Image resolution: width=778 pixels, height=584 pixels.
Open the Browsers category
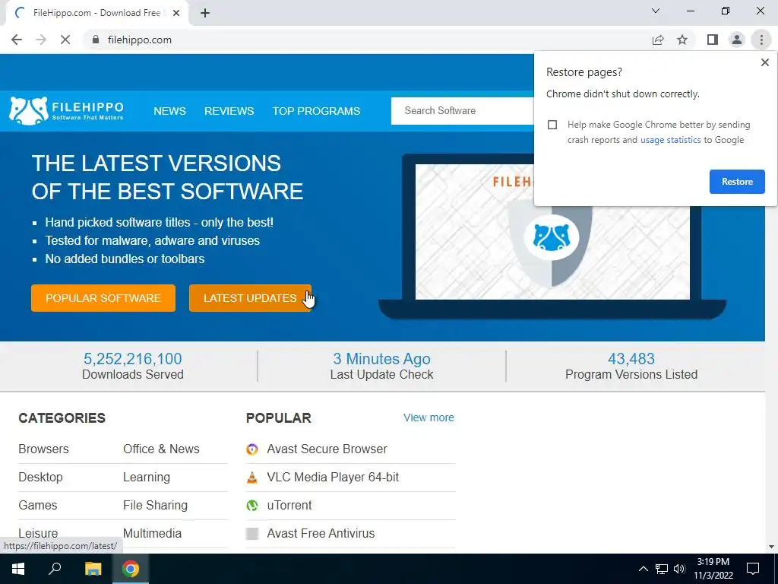[43, 449]
